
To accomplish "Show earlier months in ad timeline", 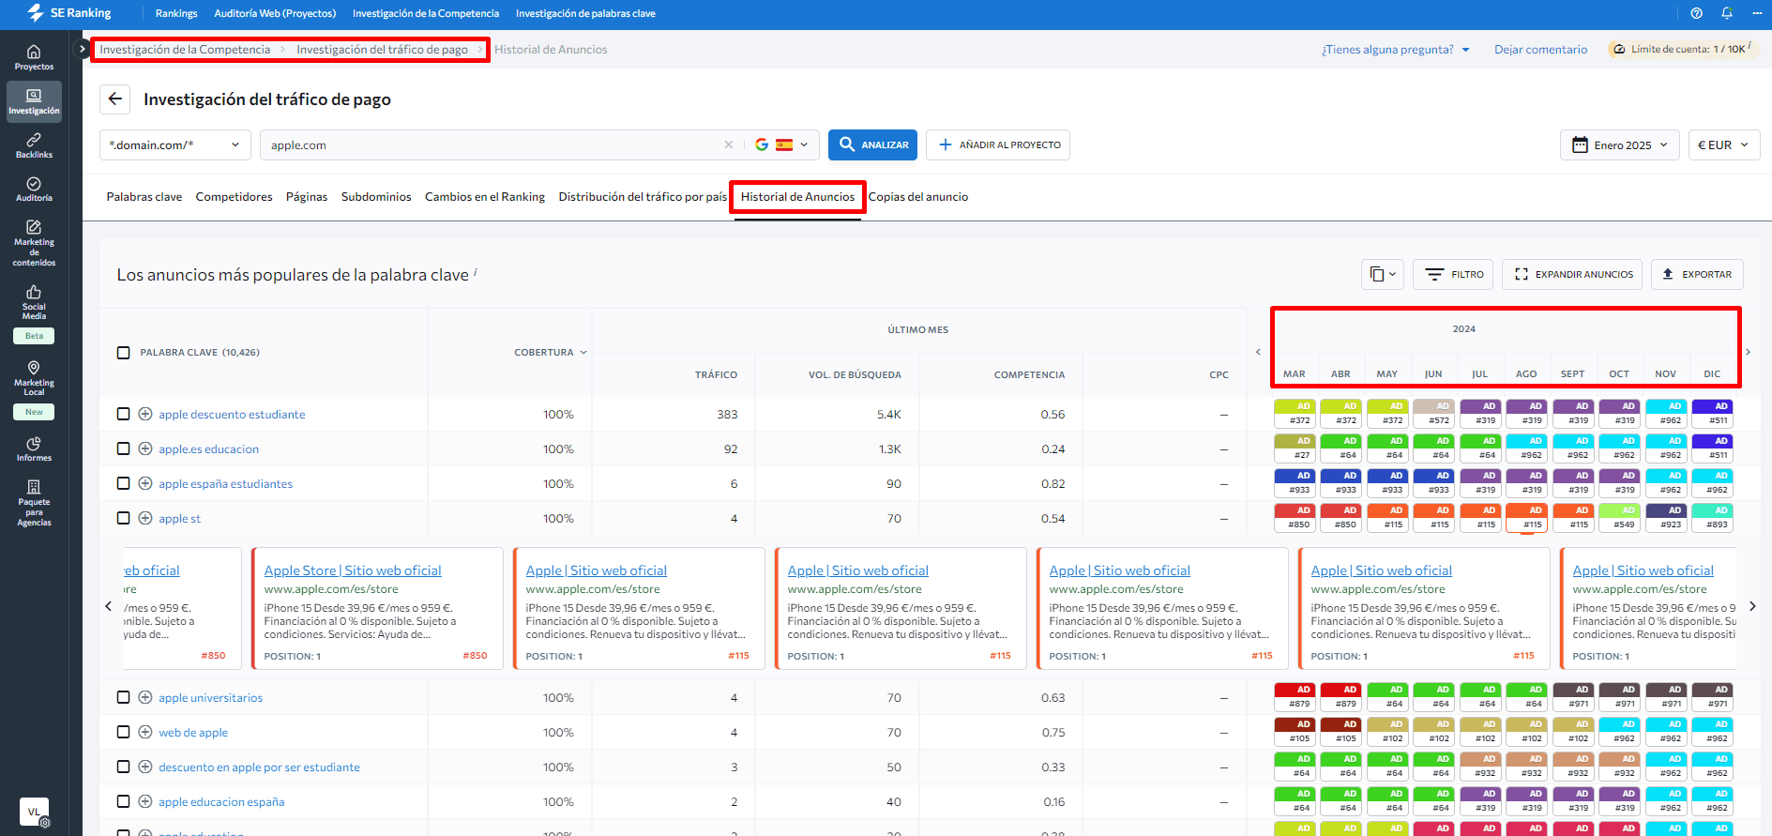I will click(1258, 352).
